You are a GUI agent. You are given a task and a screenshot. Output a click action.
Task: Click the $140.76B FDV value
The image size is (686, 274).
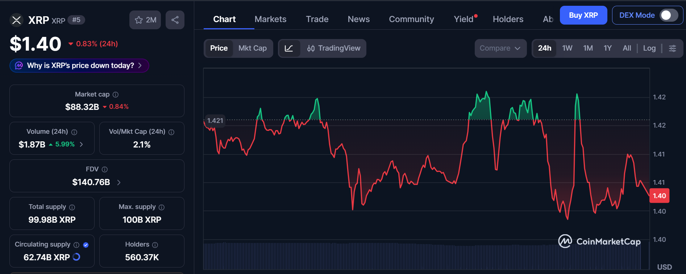[91, 182]
